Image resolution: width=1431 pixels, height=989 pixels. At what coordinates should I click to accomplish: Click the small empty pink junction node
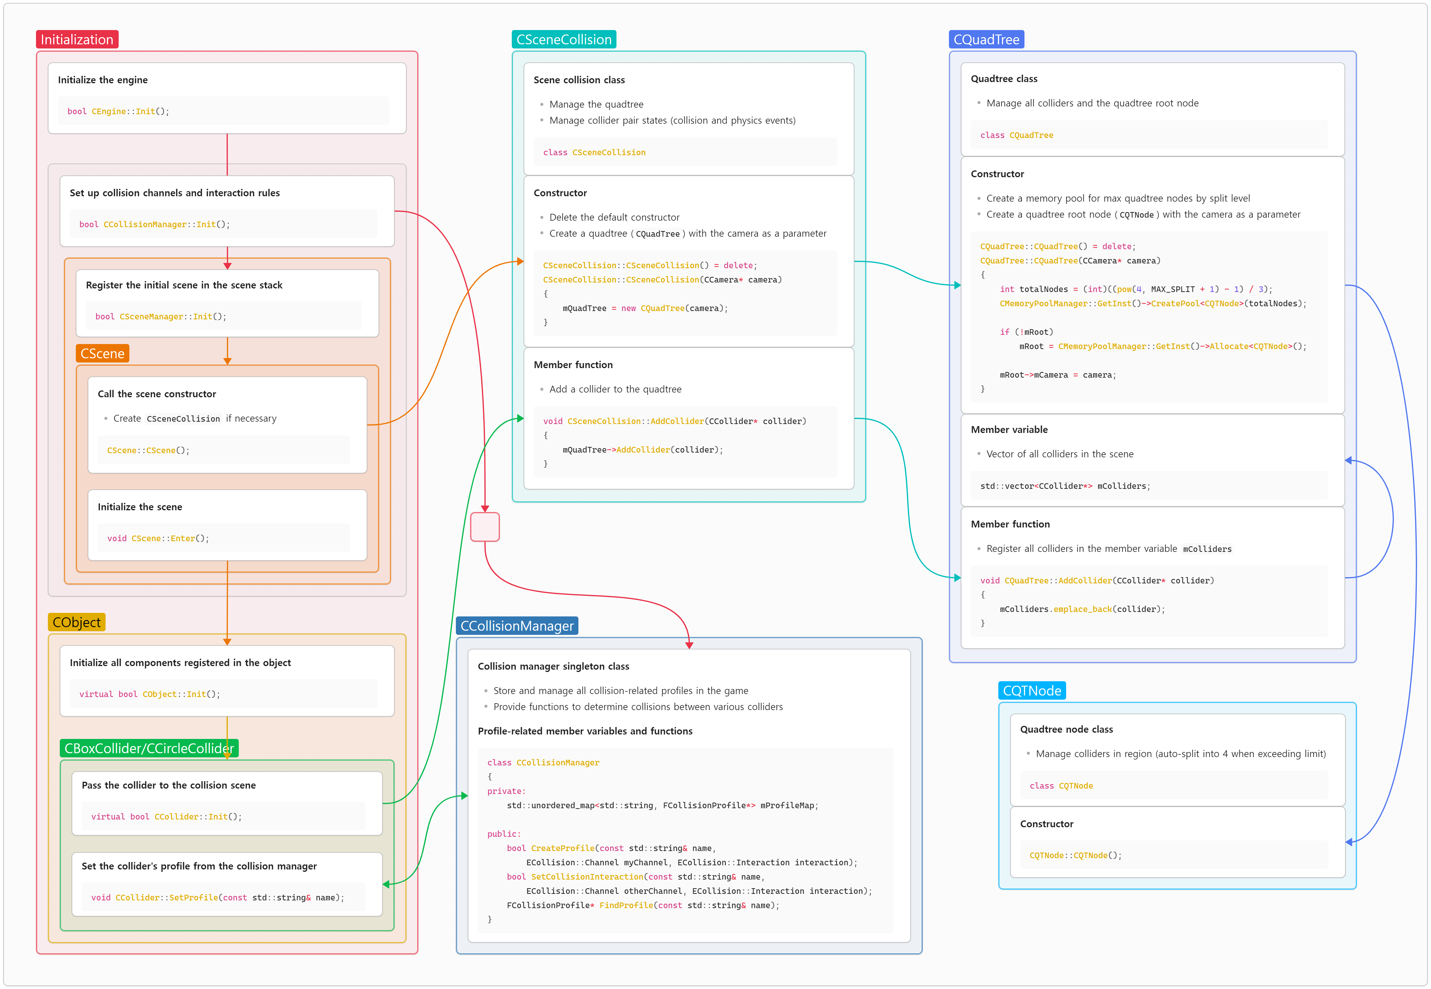[x=485, y=527]
